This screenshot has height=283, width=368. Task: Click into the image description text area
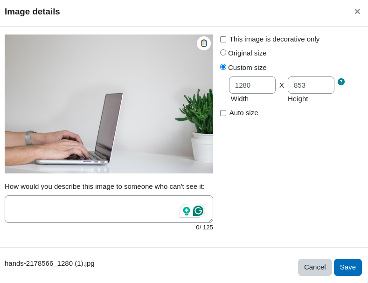91,209
